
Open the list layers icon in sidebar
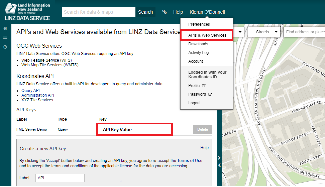[5, 37]
